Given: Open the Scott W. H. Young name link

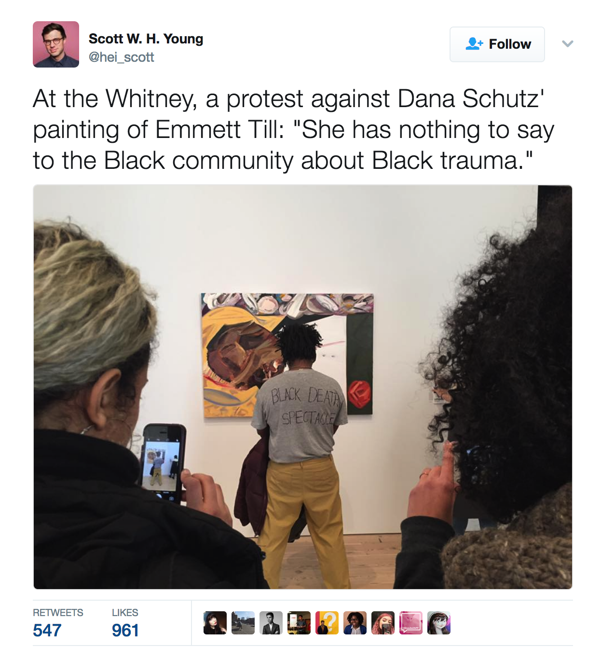Looking at the screenshot, I should 146,39.
